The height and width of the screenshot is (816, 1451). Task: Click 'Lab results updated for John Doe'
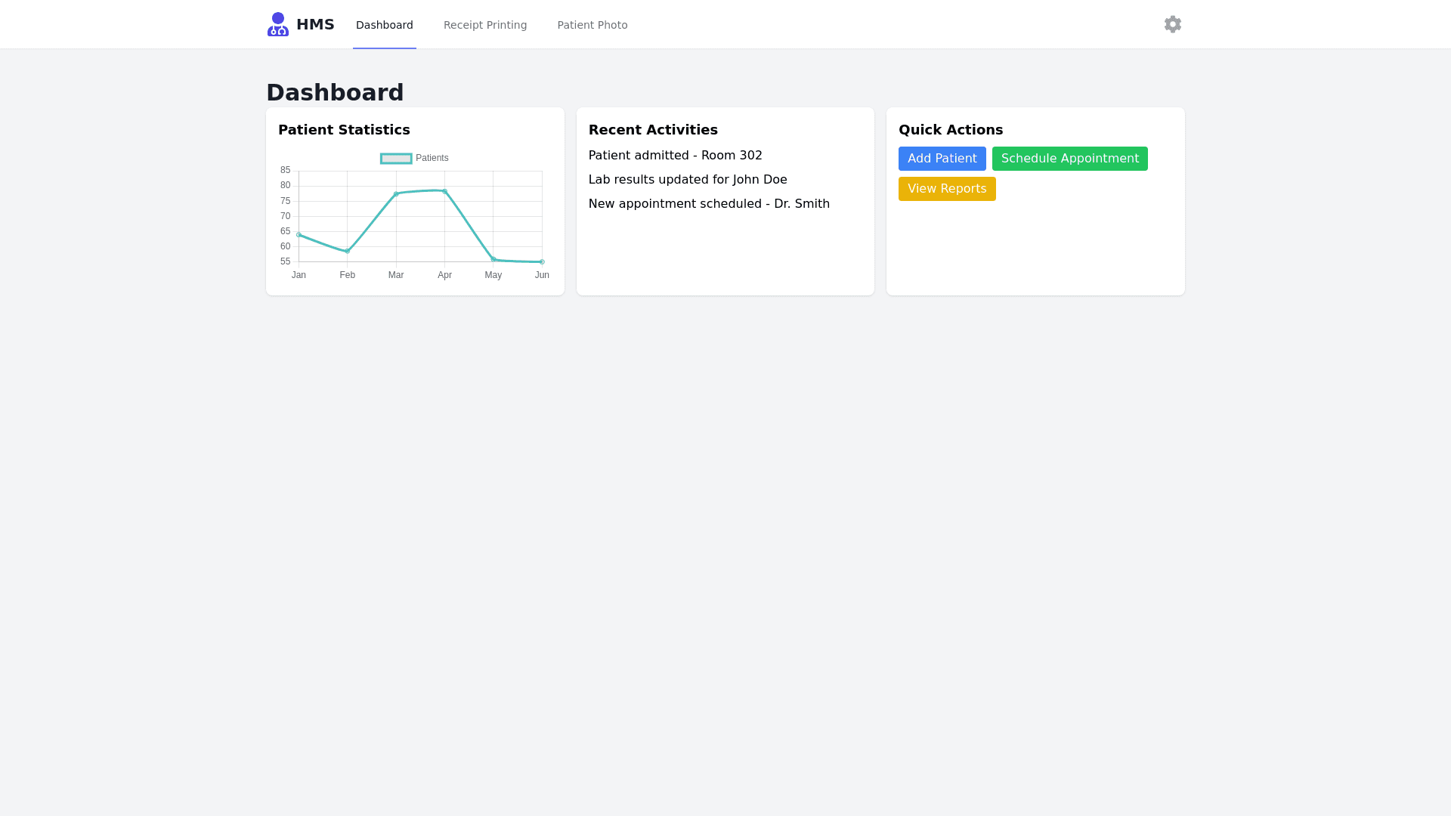tap(687, 180)
